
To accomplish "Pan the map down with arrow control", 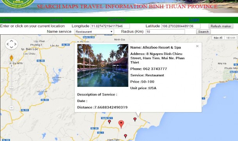I will (12, 48).
